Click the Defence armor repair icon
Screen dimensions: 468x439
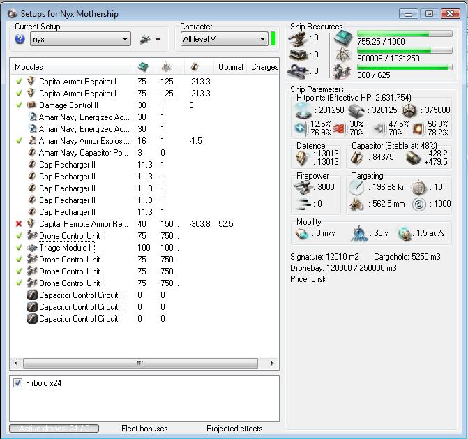click(x=302, y=157)
